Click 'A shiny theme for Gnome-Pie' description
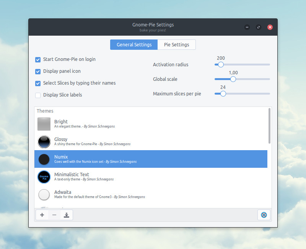The height and width of the screenshot is (249, 306). pos(75,144)
